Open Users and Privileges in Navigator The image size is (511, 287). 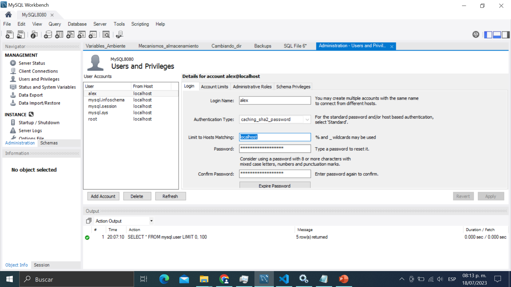tap(39, 79)
